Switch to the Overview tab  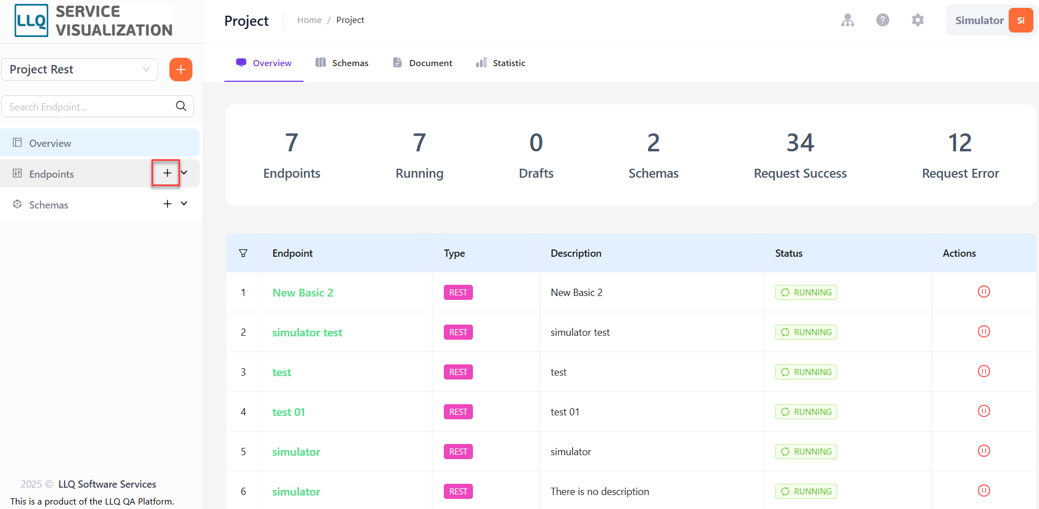264,63
